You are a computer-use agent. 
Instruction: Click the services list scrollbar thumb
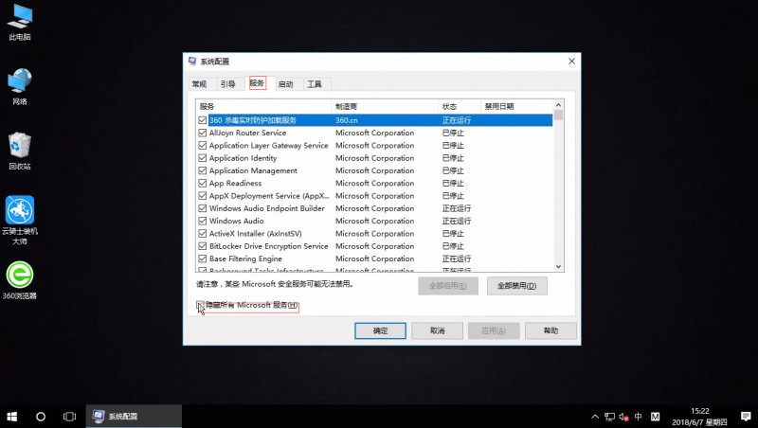coord(558,115)
